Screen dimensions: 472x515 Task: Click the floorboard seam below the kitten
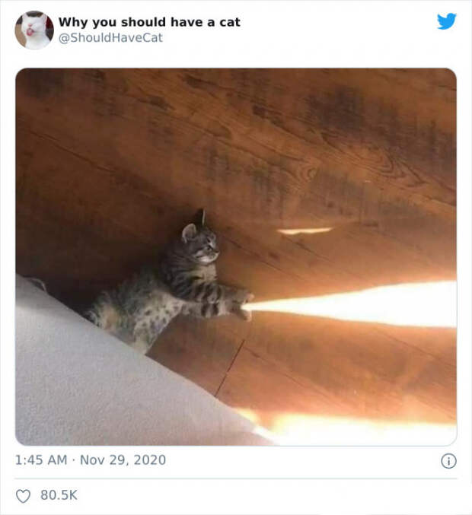229,368
